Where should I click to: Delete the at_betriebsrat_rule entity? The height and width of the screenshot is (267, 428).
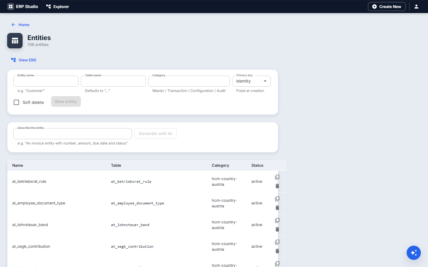(277, 186)
